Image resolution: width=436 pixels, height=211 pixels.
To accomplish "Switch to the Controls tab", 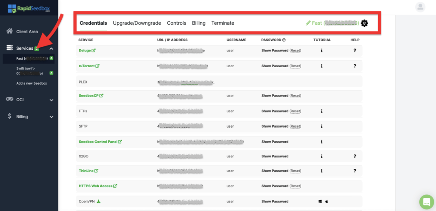I will [x=177, y=23].
